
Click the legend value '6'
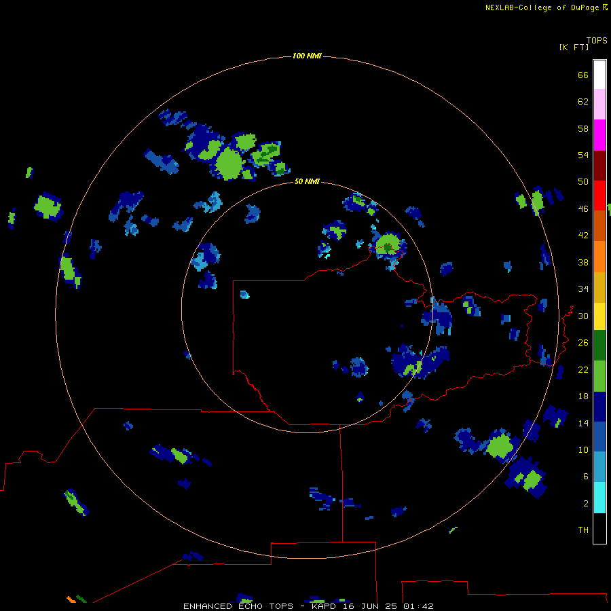[x=586, y=477]
